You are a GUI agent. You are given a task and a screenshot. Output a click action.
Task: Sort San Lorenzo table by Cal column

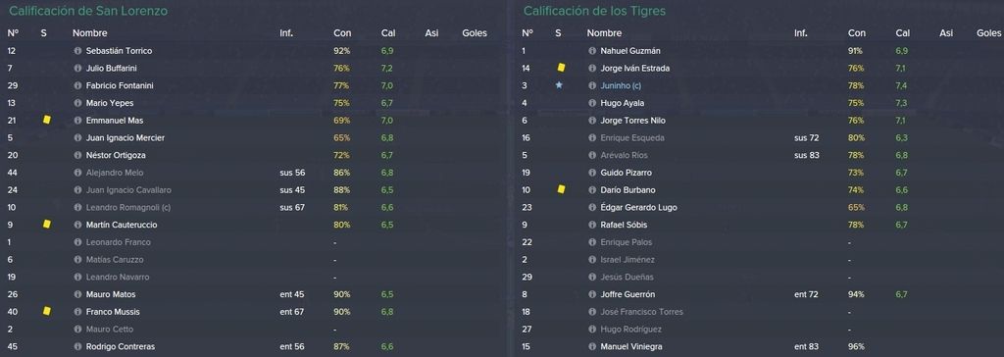(x=388, y=32)
